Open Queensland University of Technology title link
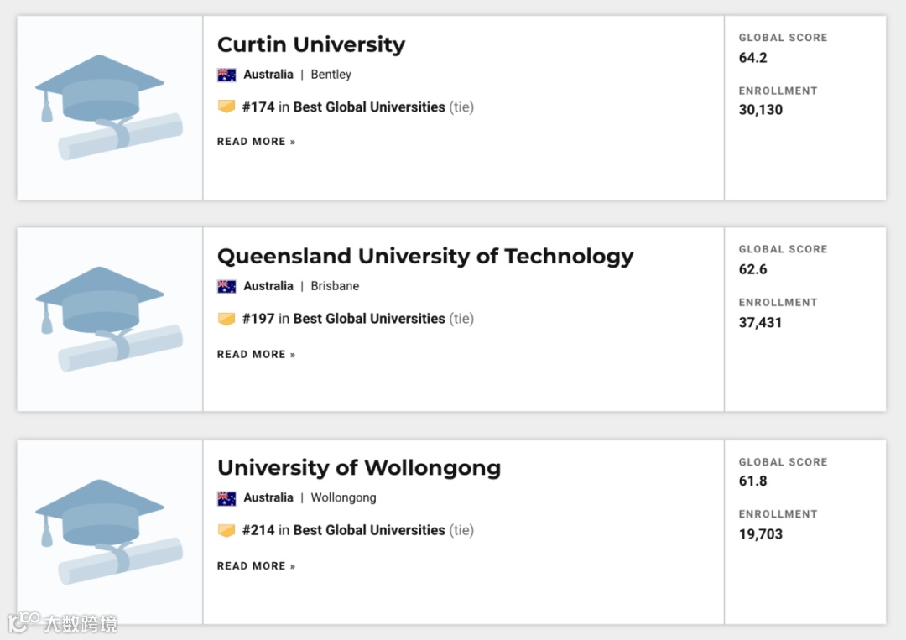 [425, 256]
